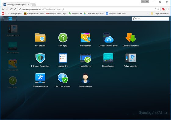Go to browser home page
Screen dimensions: 171x120
tap(15, 9)
